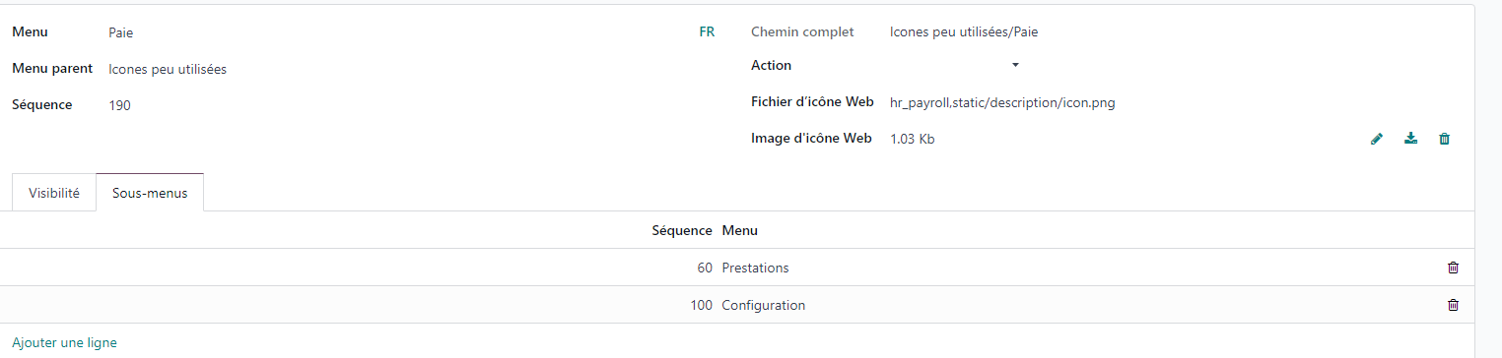The image size is (1502, 358).
Task: Sort by the Séquence column header
Action: pyautogui.click(x=682, y=230)
